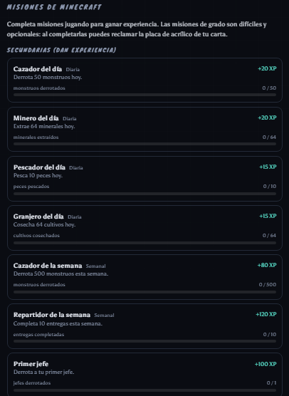289x396 pixels.
Task: Click the +100 XP reward for Primer jefe
Action: [x=266, y=364]
